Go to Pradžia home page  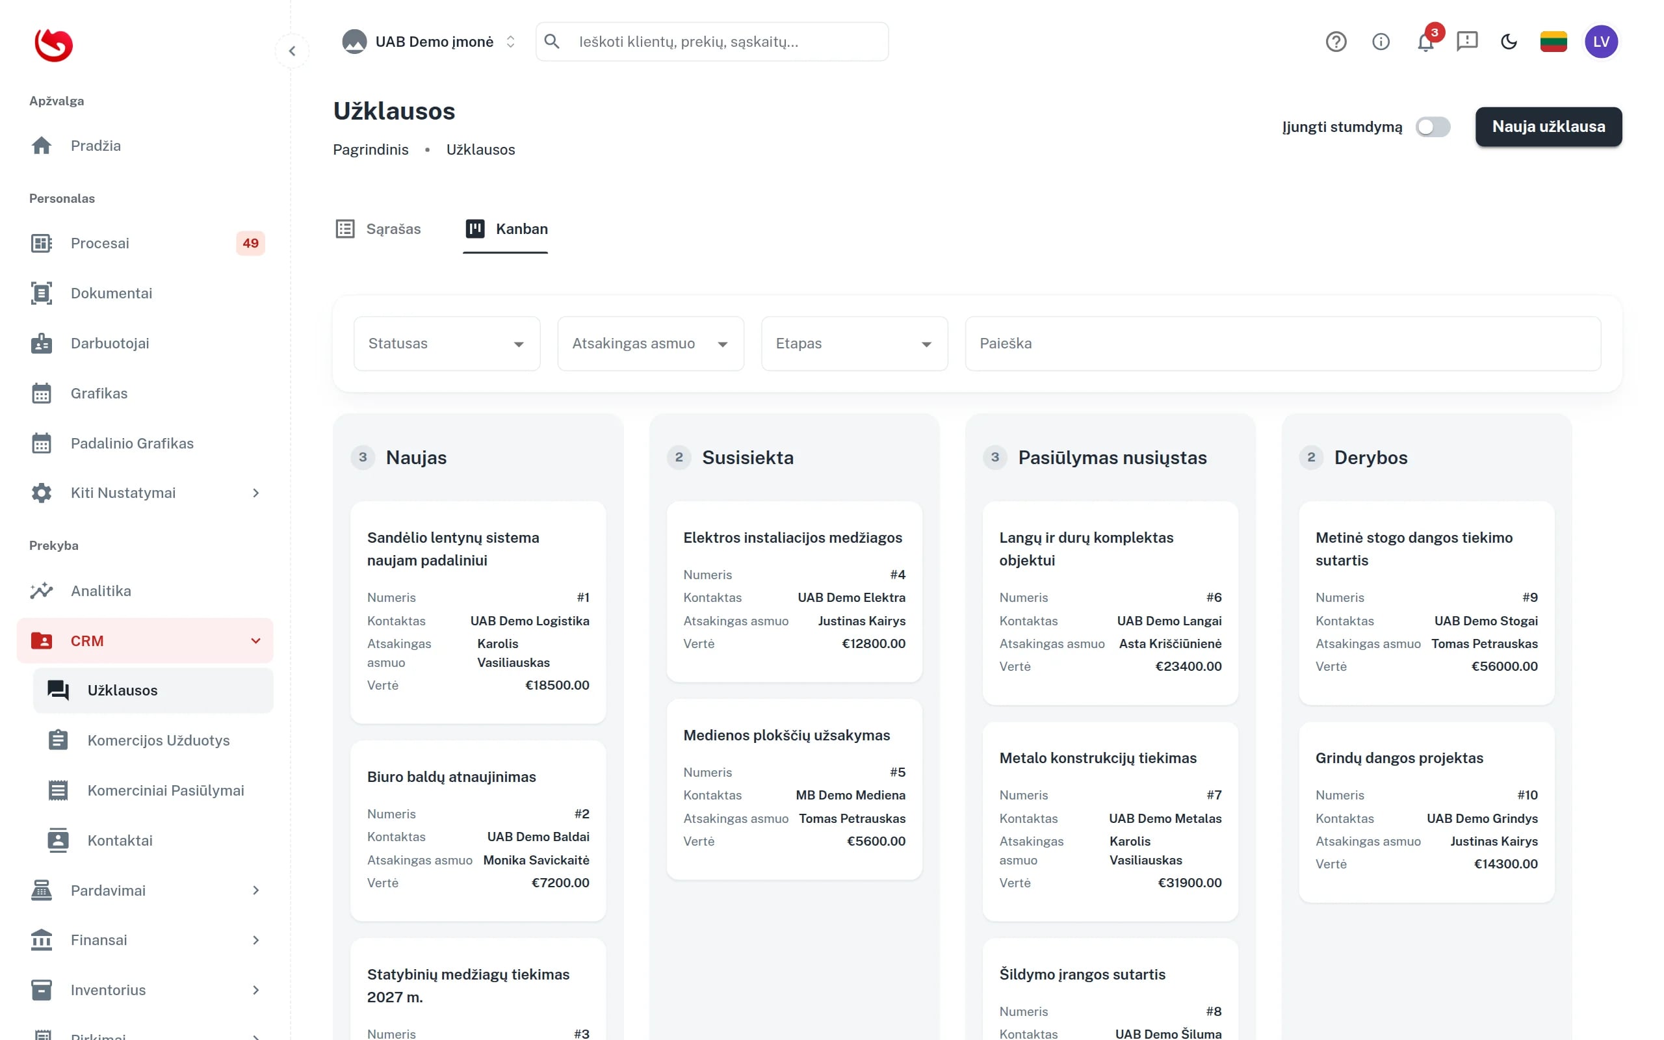click(145, 146)
